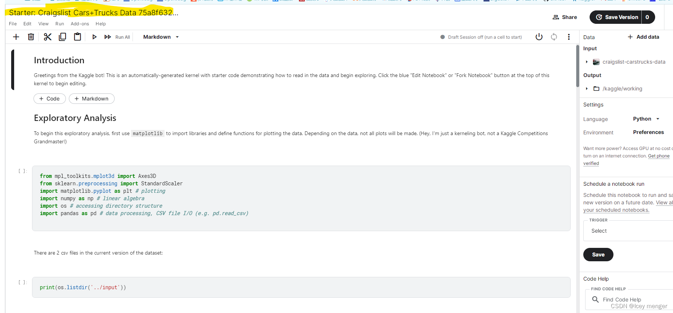673x313 pixels.
Task: Select the imports code cell
Action: [301, 198]
